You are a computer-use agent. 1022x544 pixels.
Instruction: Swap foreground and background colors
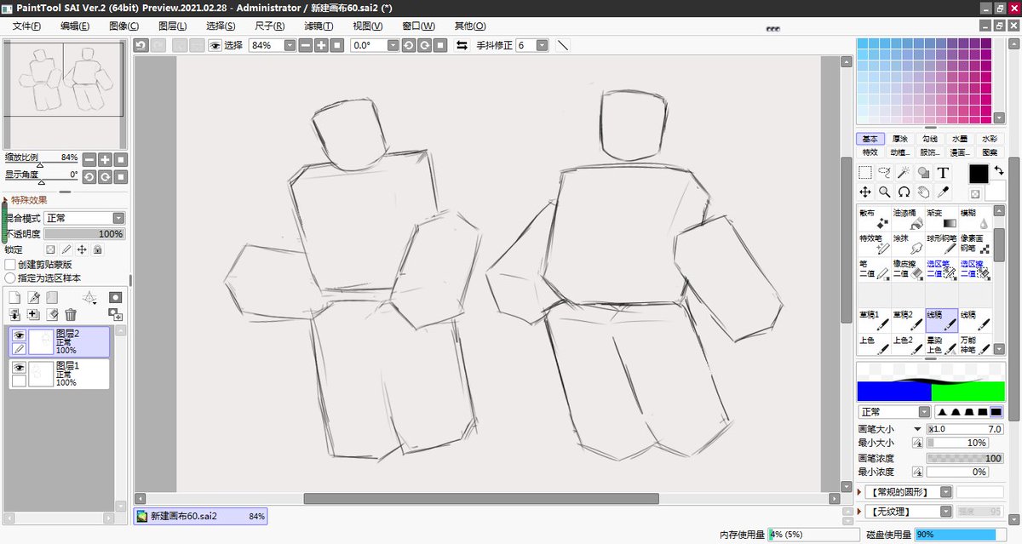[998, 171]
